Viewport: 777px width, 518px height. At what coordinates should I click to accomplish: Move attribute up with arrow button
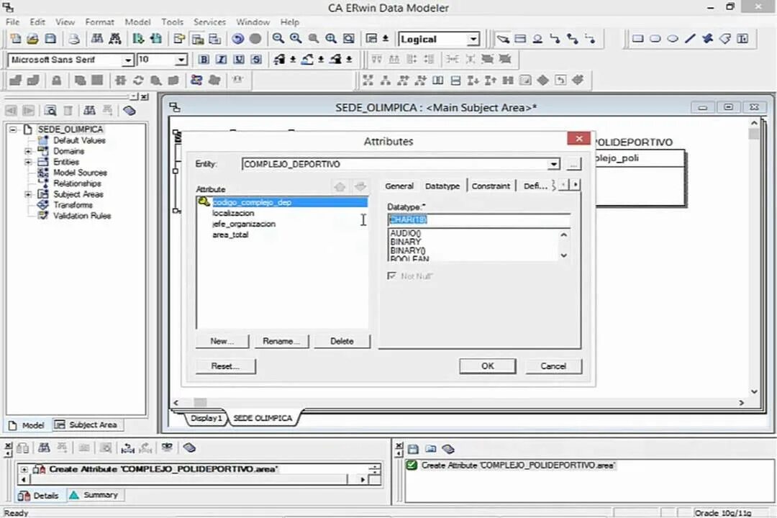coord(340,187)
